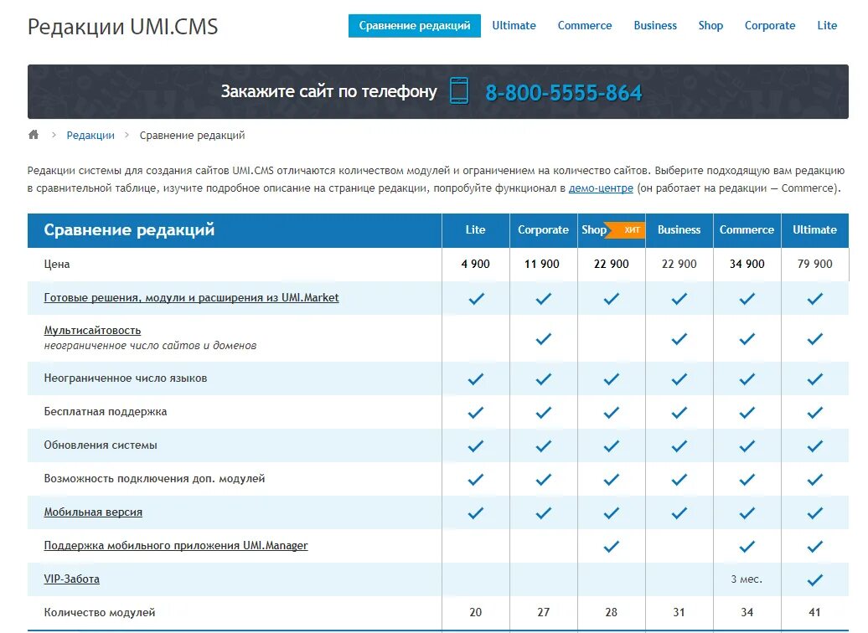The height and width of the screenshot is (633, 868).
Task: Open Shop tab in top navigation
Action: click(710, 25)
